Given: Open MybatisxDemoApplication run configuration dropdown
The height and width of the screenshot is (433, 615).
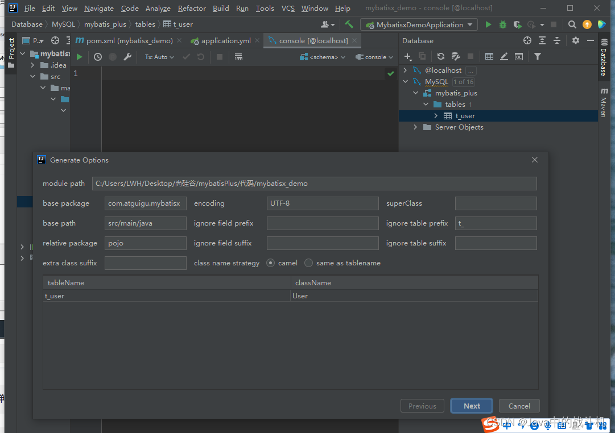Looking at the screenshot, I should point(419,24).
